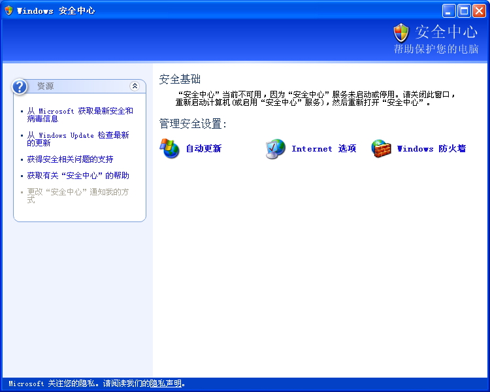Click the 安全中心 banner shield icon
This screenshot has width=490, height=392.
click(401, 33)
